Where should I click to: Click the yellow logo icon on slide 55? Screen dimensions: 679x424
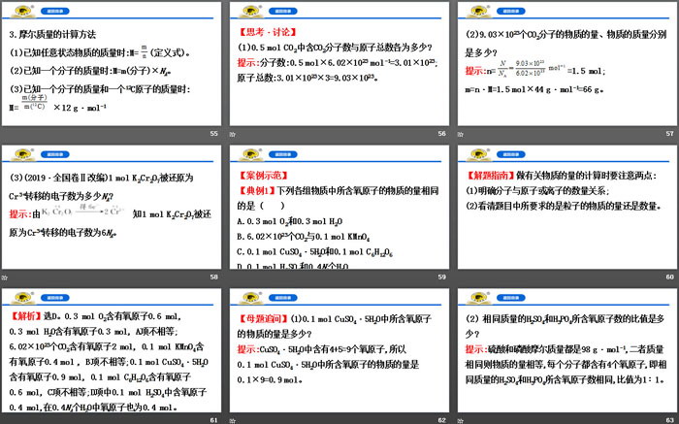tap(23, 11)
